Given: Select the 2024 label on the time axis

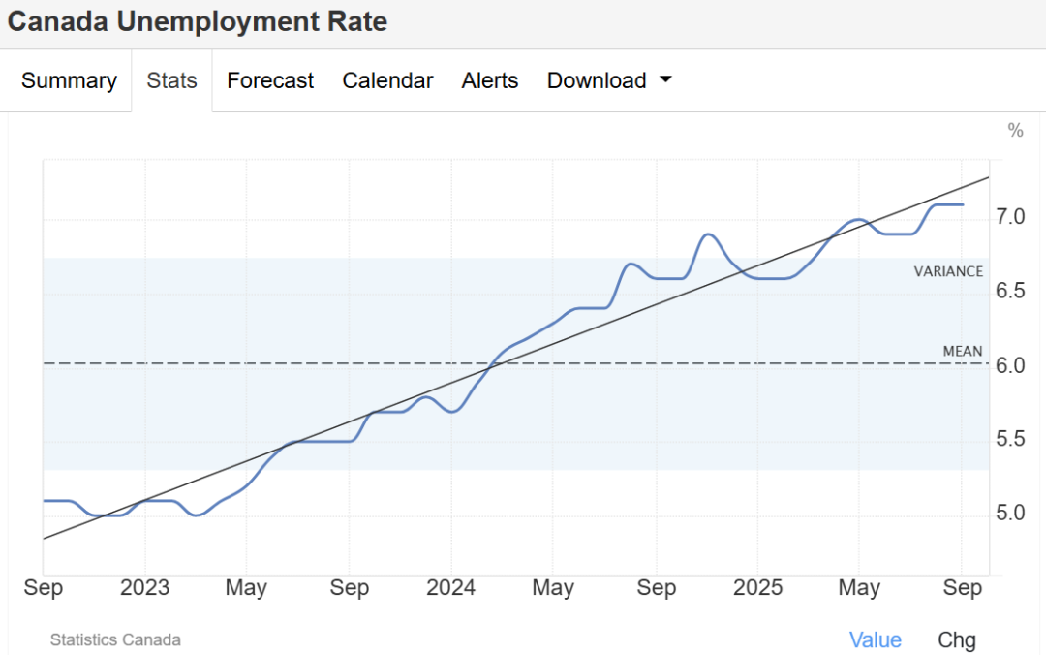Looking at the screenshot, I should [450, 588].
